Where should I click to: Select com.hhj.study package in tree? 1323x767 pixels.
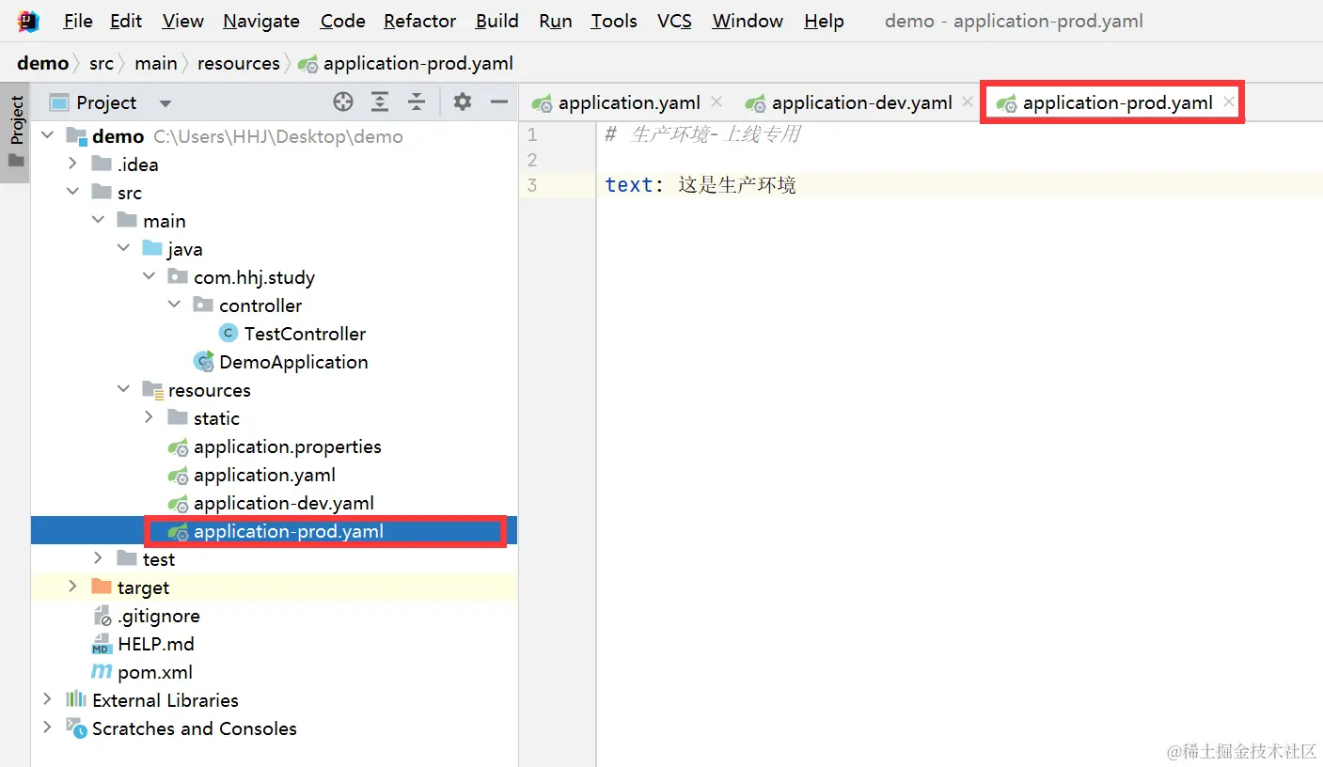(x=254, y=277)
